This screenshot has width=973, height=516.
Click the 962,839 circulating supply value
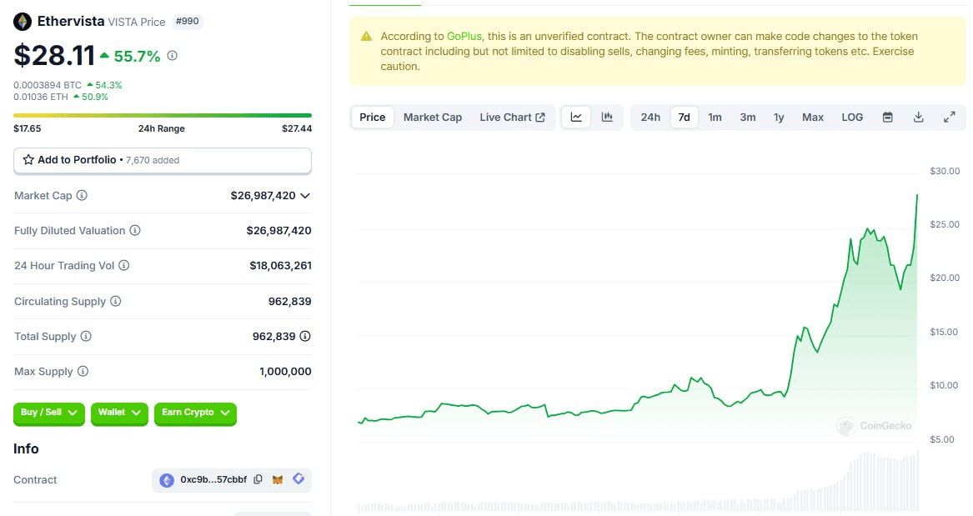(290, 302)
